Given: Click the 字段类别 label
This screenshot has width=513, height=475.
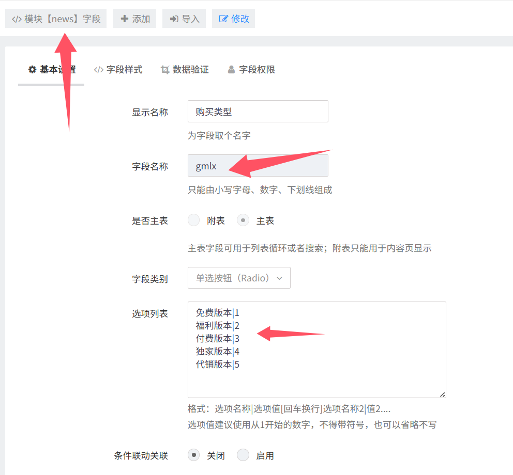Looking at the screenshot, I should [x=150, y=279].
